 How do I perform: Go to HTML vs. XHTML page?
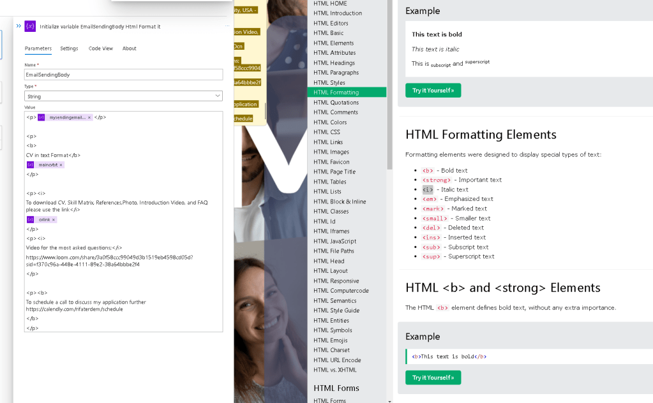coord(335,370)
